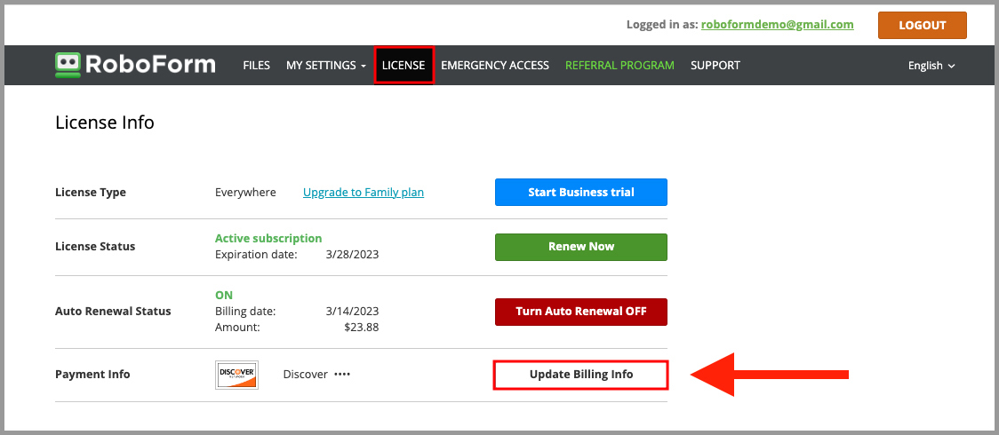Image resolution: width=999 pixels, height=435 pixels.
Task: Click the red arrow pointing at Update Billing Info
Action: 770,375
